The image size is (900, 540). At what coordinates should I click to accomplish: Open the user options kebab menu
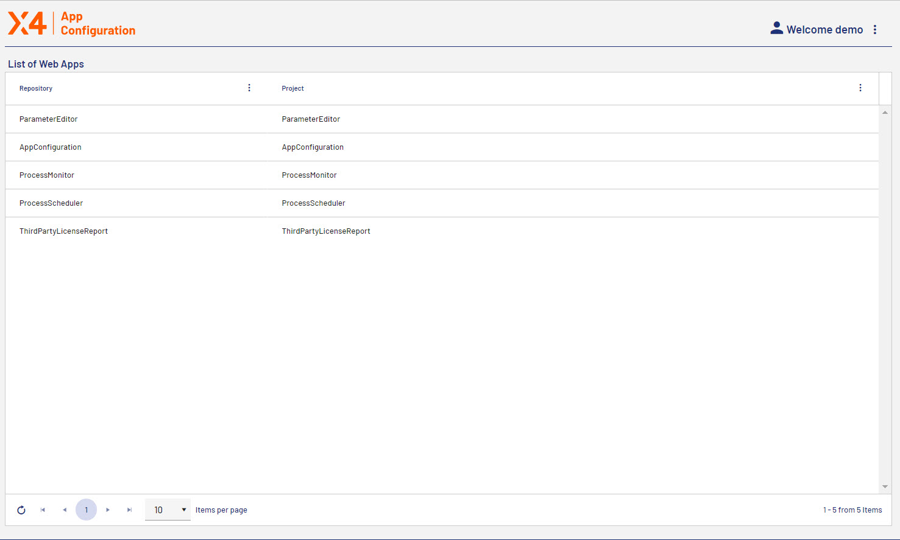tap(875, 30)
